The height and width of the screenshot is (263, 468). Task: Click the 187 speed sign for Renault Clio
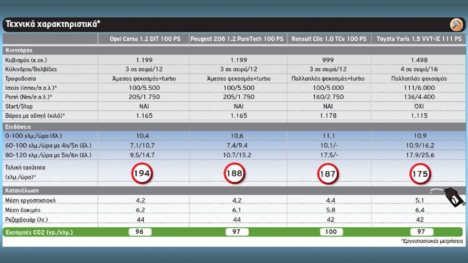(328, 174)
